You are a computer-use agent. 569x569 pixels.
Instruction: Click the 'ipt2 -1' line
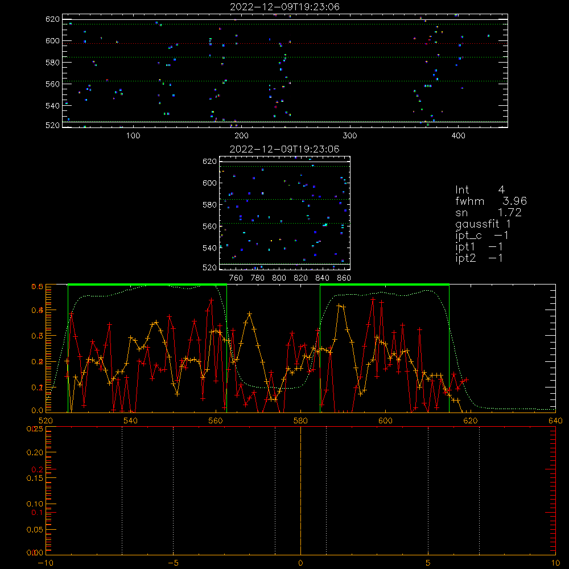[479, 258]
